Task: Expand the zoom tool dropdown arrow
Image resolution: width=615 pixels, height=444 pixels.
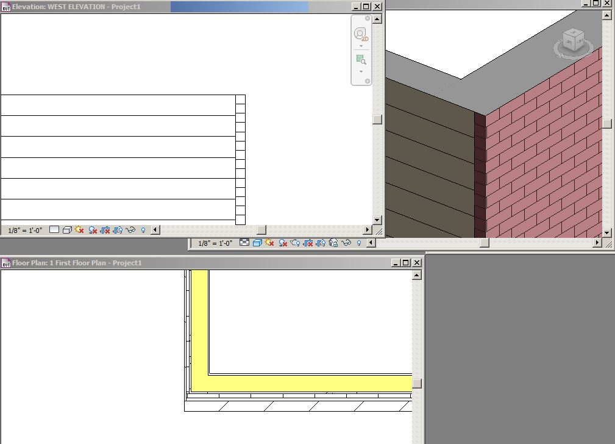Action: point(361,71)
